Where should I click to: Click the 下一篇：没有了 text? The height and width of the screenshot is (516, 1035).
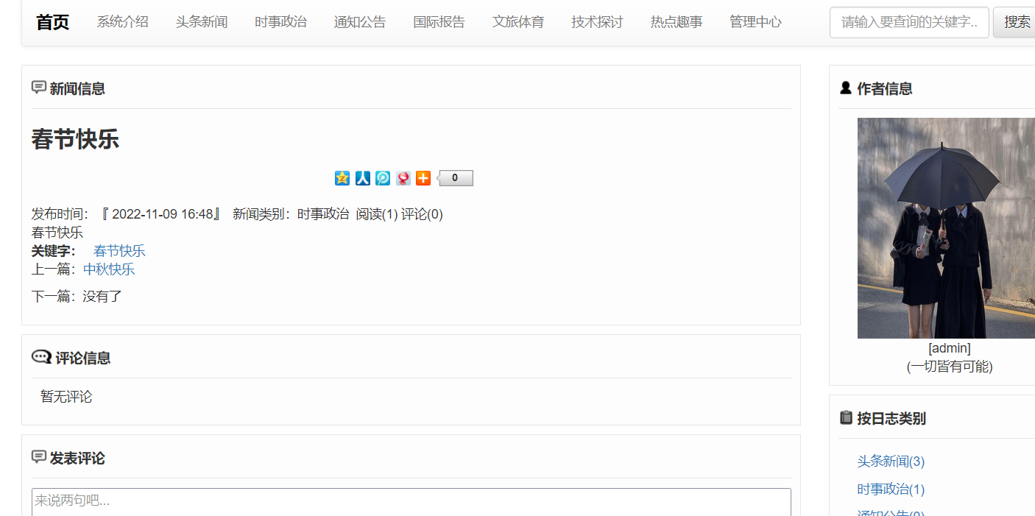pyautogui.click(x=77, y=297)
